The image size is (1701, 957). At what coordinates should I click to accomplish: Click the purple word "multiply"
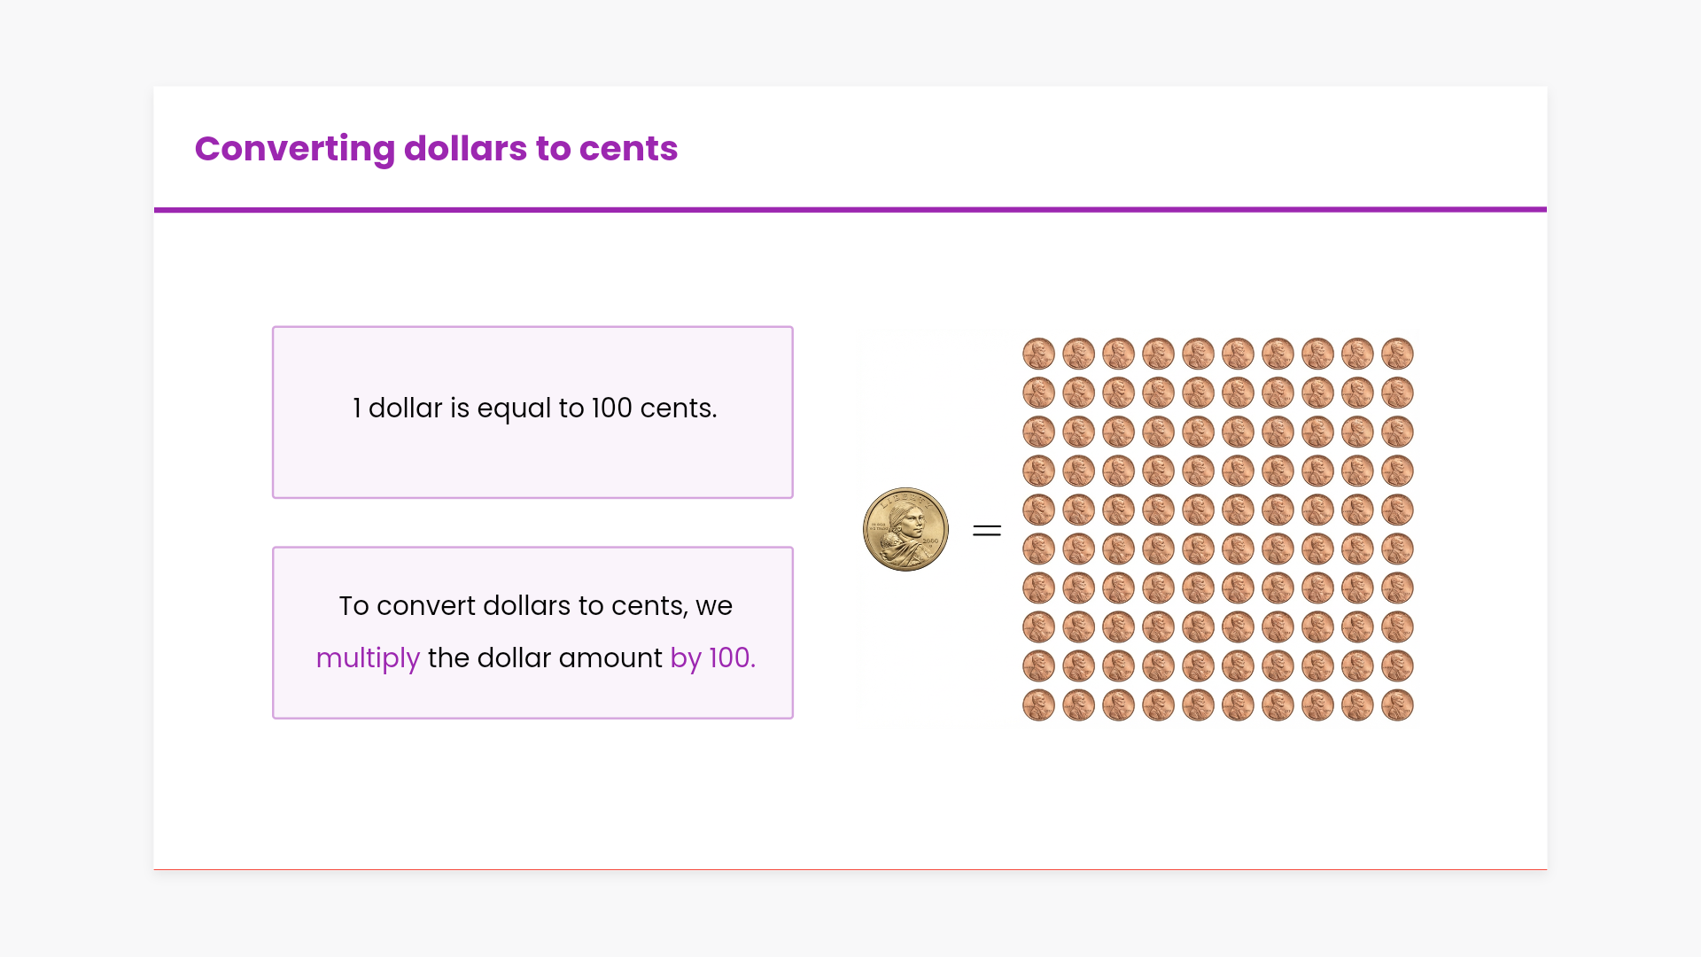(368, 658)
